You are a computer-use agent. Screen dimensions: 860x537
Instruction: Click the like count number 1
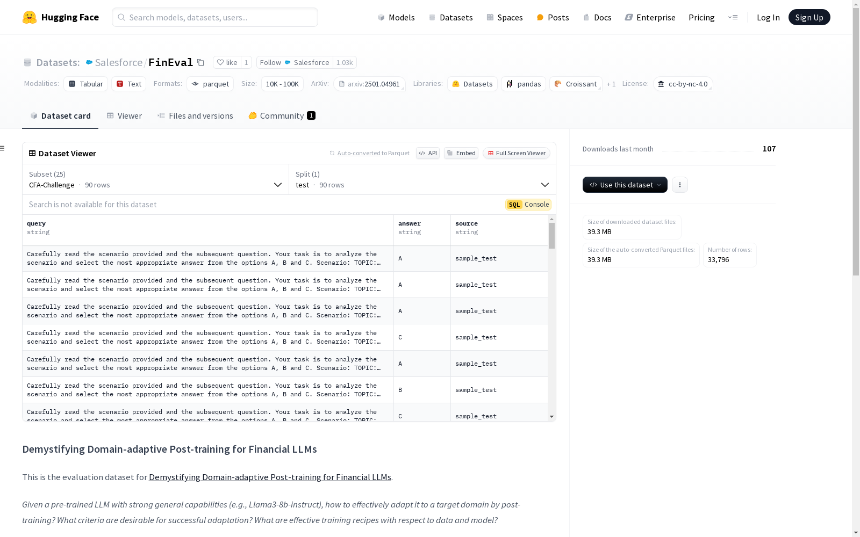[x=246, y=62]
